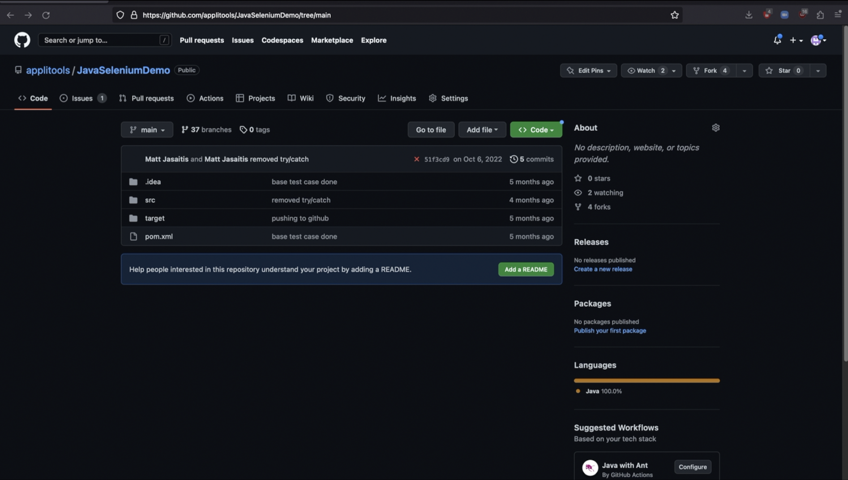Screen dimensions: 848x480
Task: Open the create new plus menu
Action: 796,40
